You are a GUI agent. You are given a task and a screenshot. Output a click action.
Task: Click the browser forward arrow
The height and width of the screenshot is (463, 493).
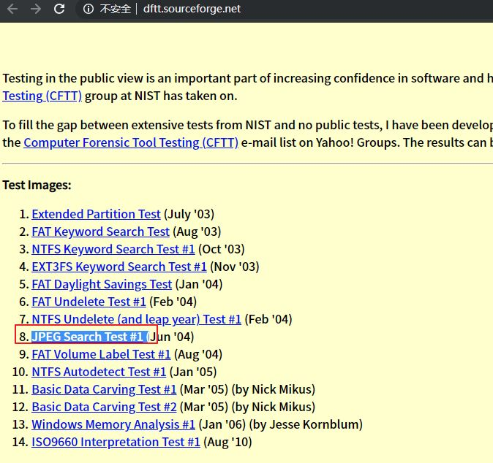[36, 9]
